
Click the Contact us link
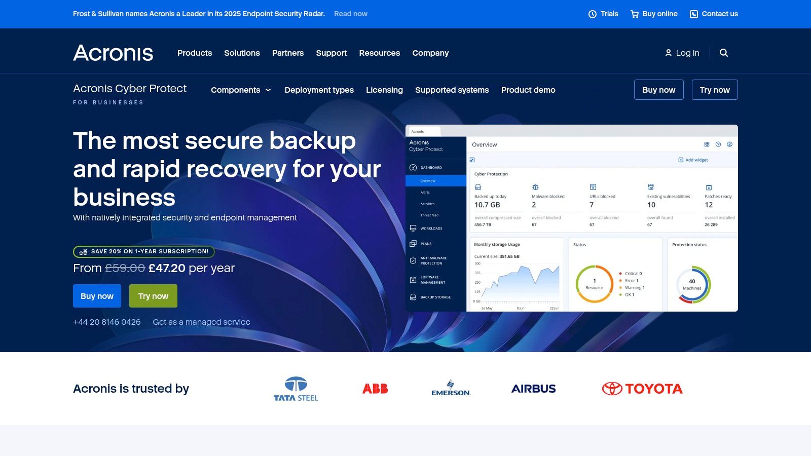pos(714,14)
